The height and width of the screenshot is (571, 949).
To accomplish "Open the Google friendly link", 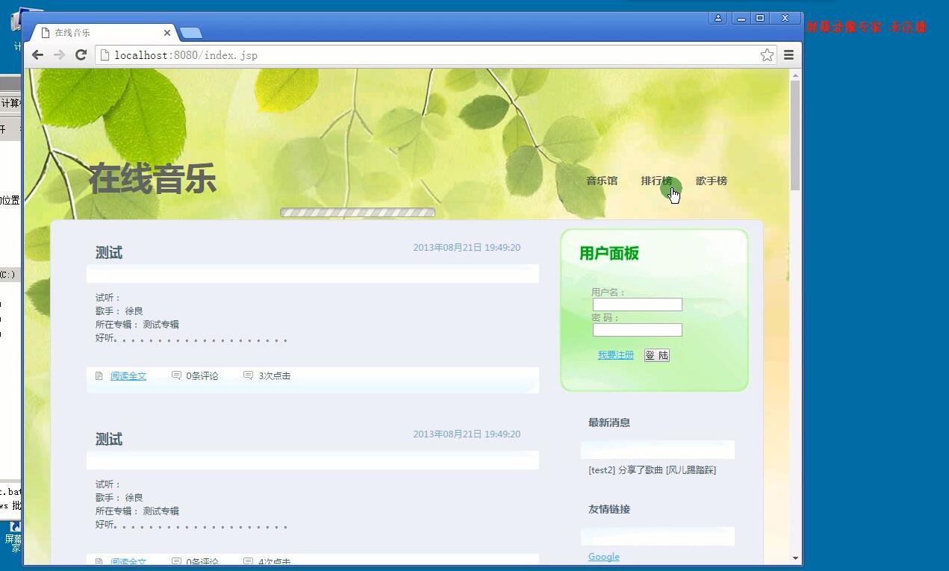I will [x=604, y=557].
